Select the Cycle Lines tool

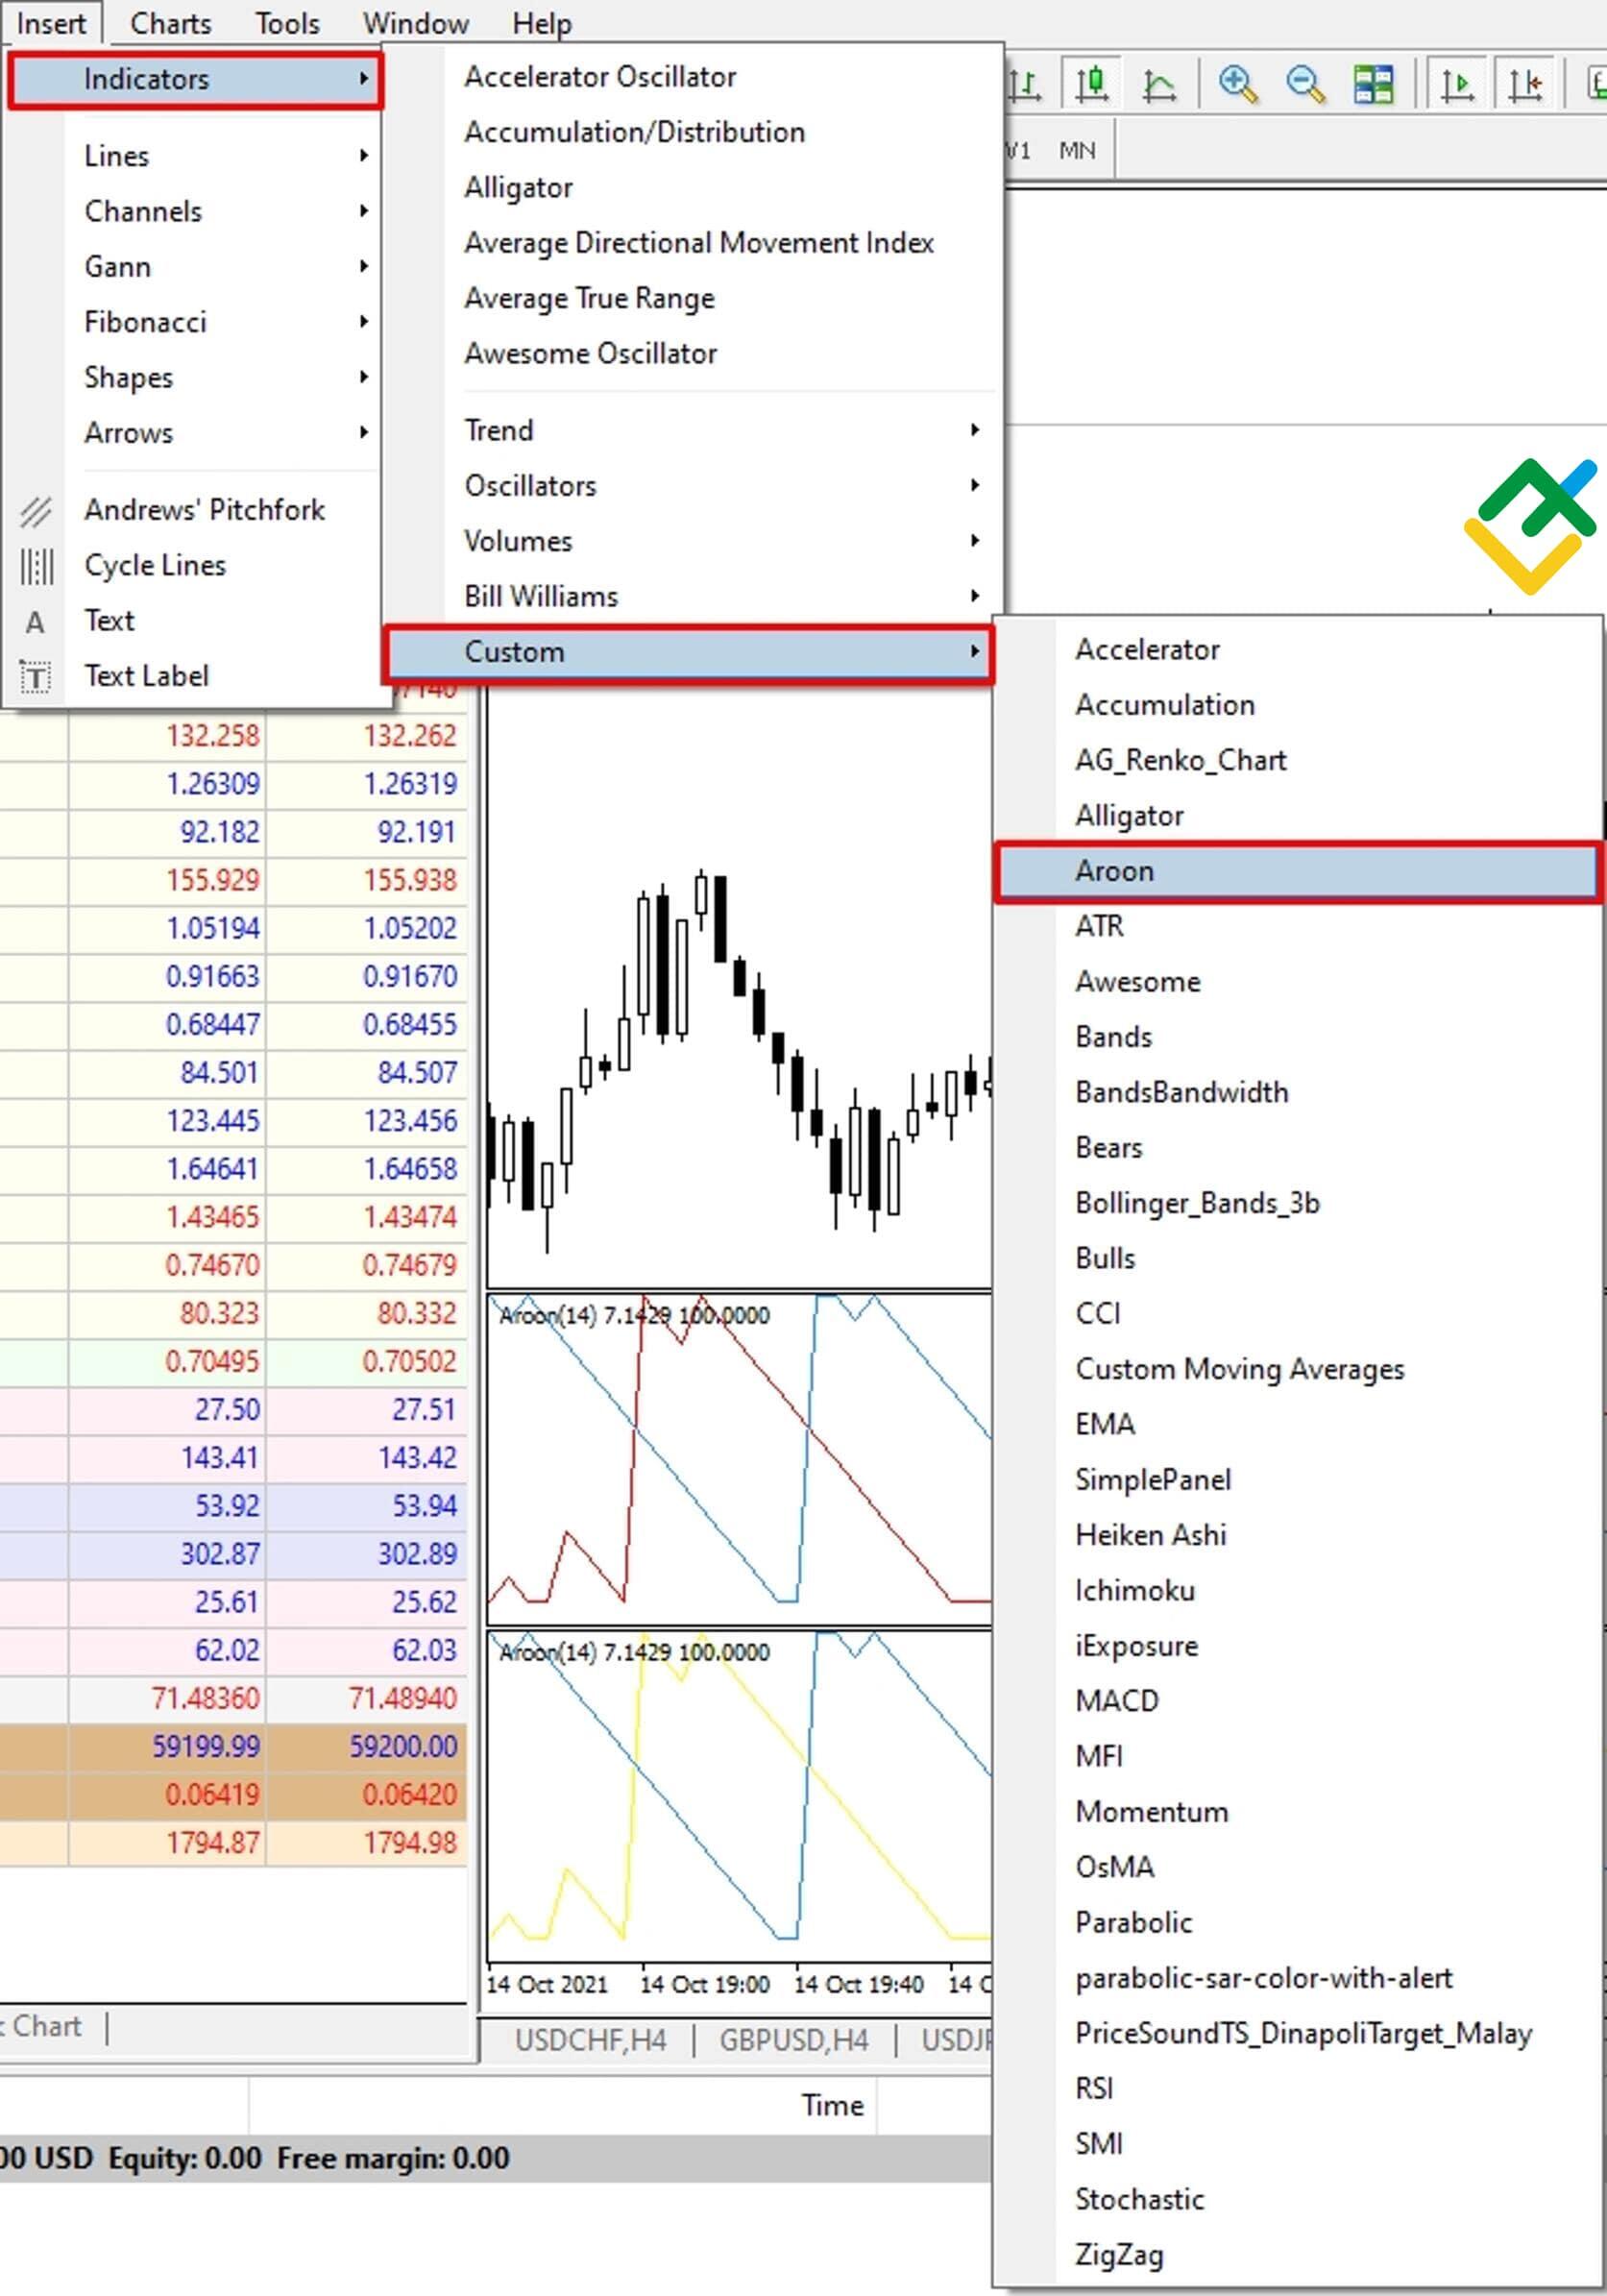pyautogui.click(x=155, y=565)
